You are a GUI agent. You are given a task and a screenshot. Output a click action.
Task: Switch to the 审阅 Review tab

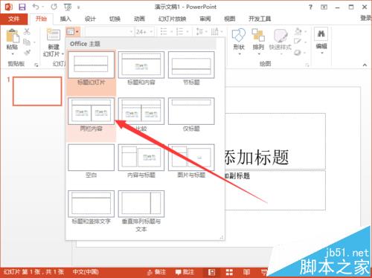(205, 19)
